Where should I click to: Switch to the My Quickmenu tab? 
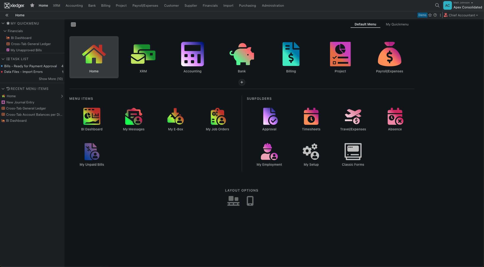tap(397, 25)
